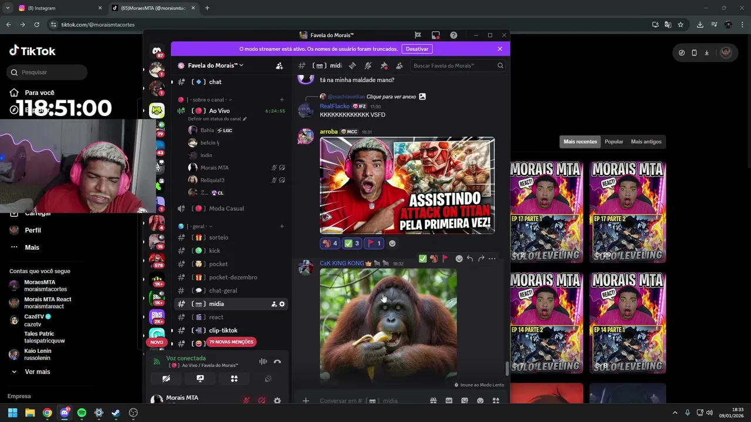The width and height of the screenshot is (751, 422).
Task: Switch to the Instagram browser tab
Action: 59,8
